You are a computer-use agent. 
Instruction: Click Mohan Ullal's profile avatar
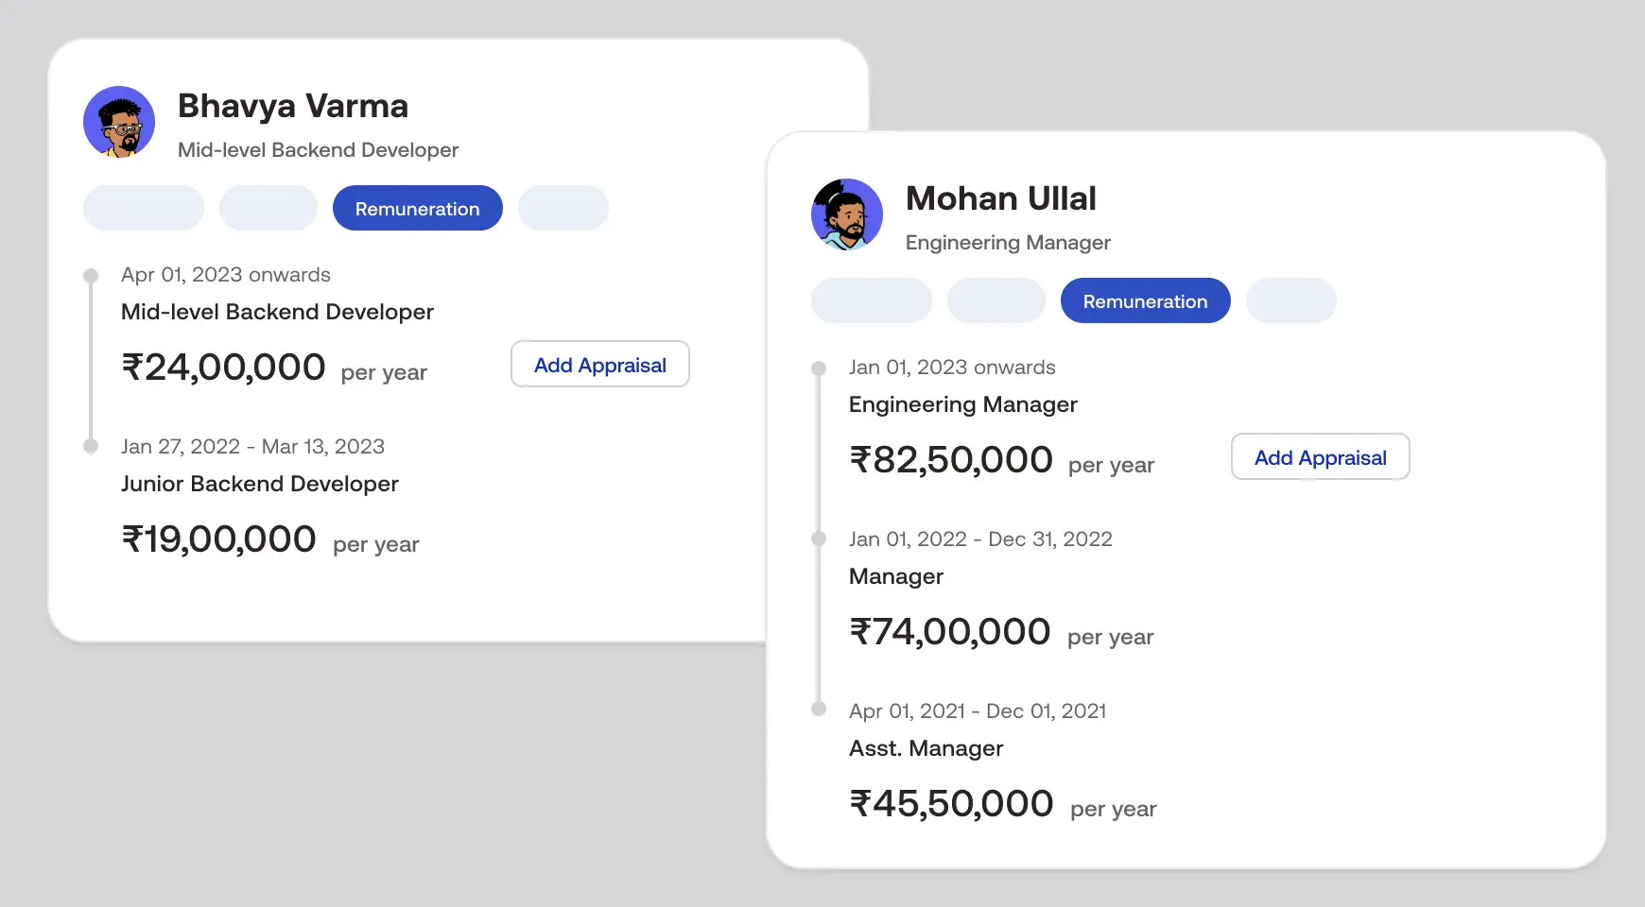[847, 214]
